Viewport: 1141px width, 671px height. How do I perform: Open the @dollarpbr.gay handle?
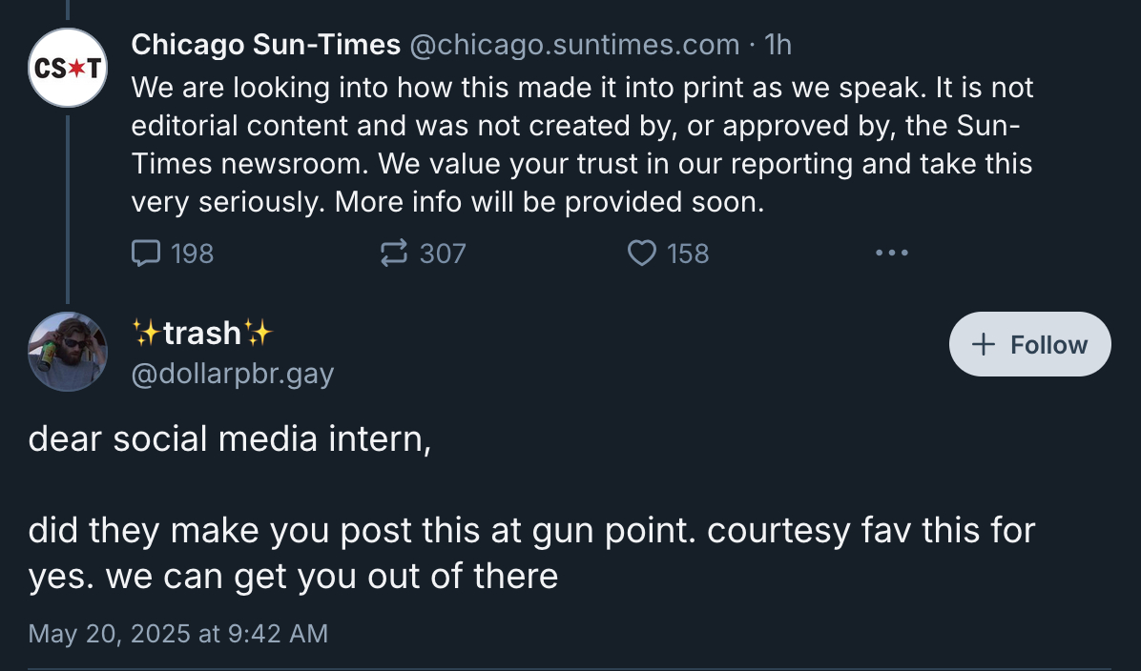[x=232, y=374]
